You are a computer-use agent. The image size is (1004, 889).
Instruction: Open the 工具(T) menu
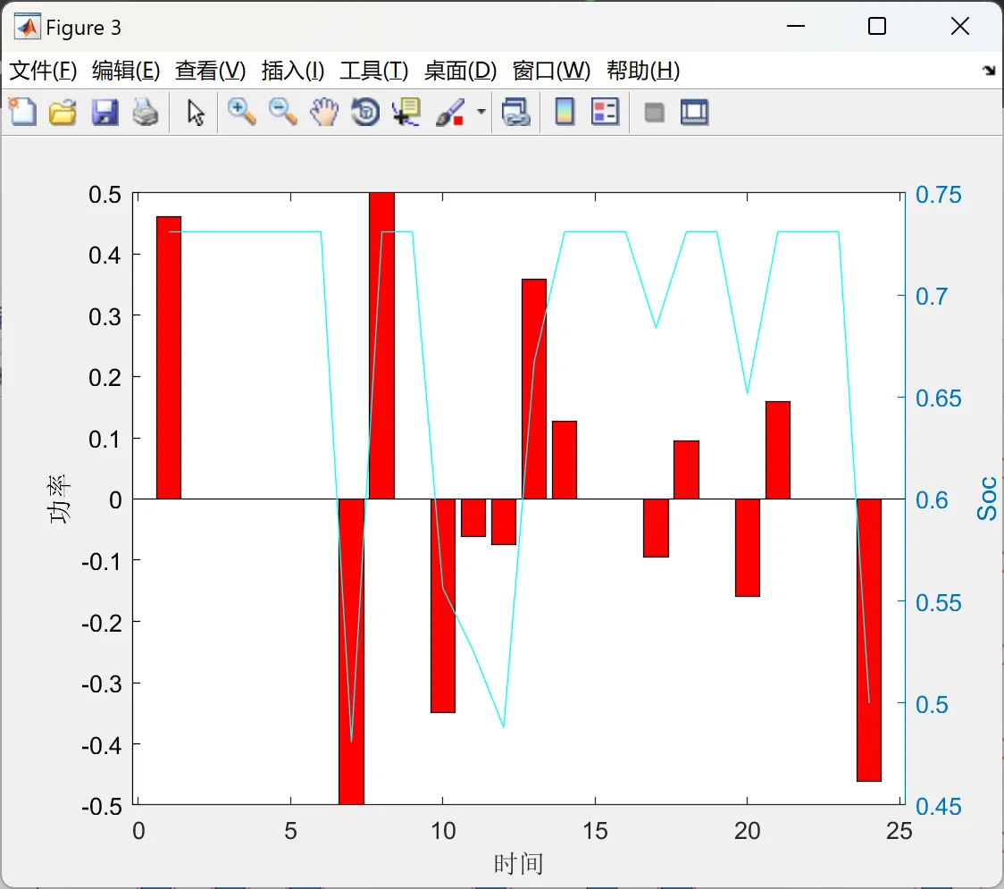pos(374,71)
